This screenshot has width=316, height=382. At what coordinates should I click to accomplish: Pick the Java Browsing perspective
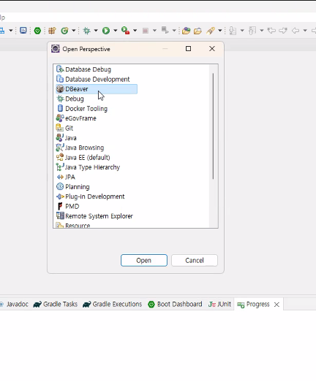(x=80, y=148)
